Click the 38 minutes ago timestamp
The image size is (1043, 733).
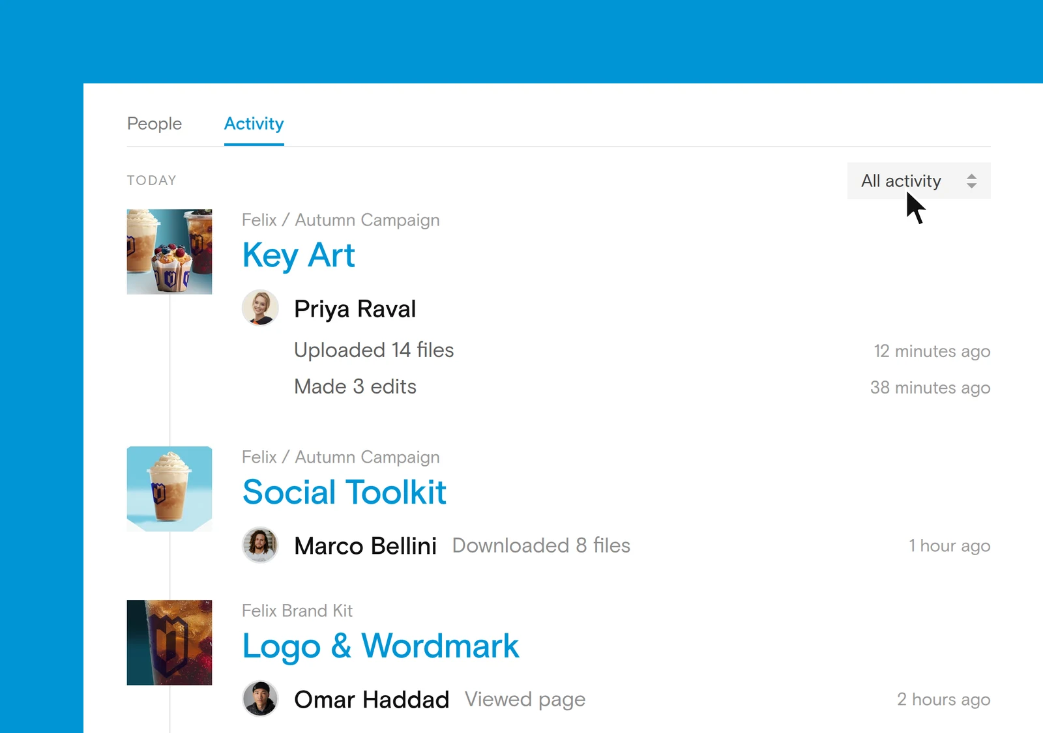point(930,388)
